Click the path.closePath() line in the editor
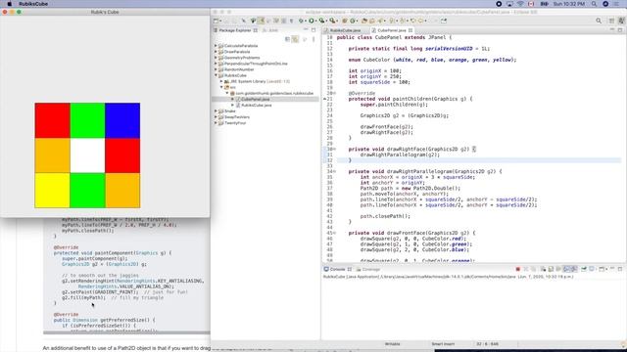The width and height of the screenshot is (627, 352). tap(385, 216)
